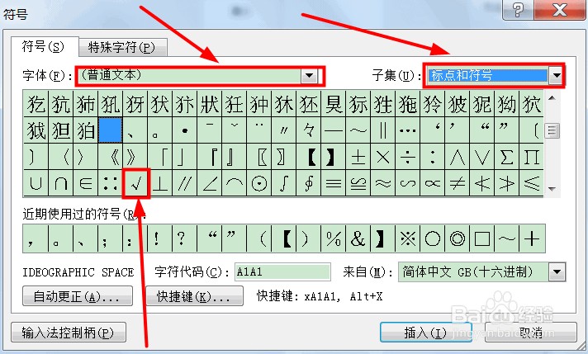Screen dimensions: 588x354
Task: Select the union ∪ symbol
Action: pyautogui.click(x=36, y=183)
